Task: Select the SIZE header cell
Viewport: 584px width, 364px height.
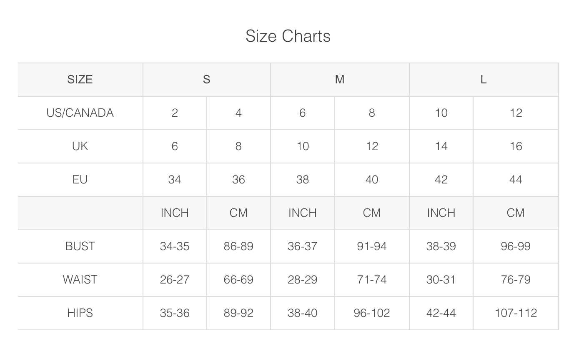Action: [x=80, y=79]
